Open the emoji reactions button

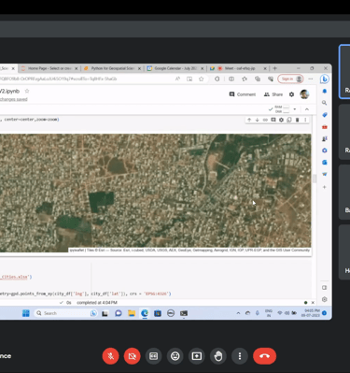point(175,356)
